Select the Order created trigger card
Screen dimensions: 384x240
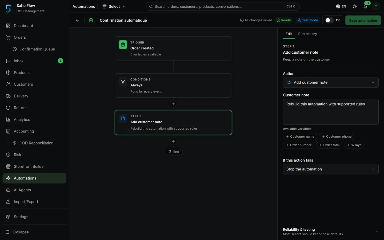click(173, 48)
